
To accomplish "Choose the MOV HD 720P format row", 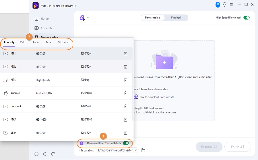I will point(61,67).
